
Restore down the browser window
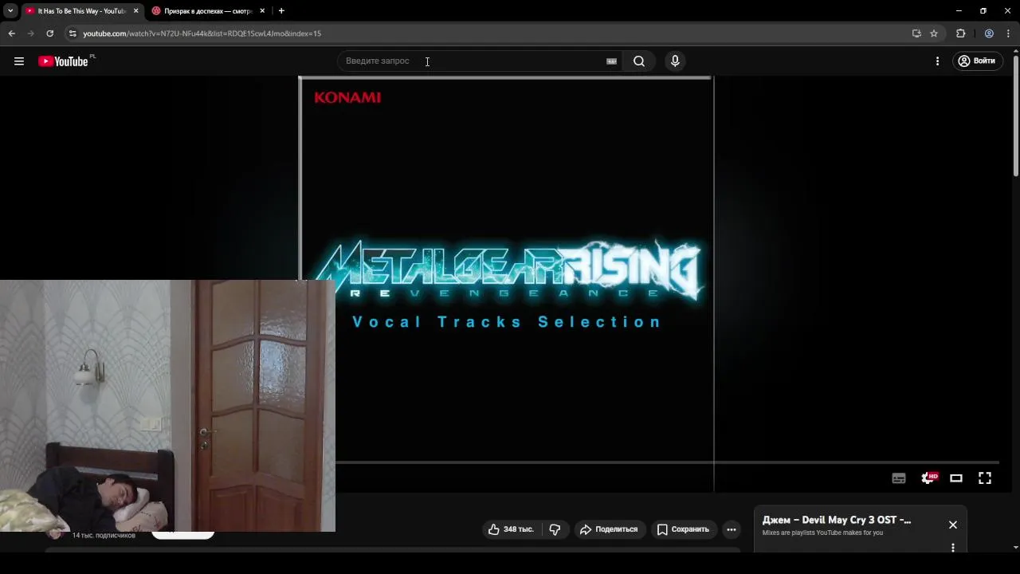(x=983, y=11)
